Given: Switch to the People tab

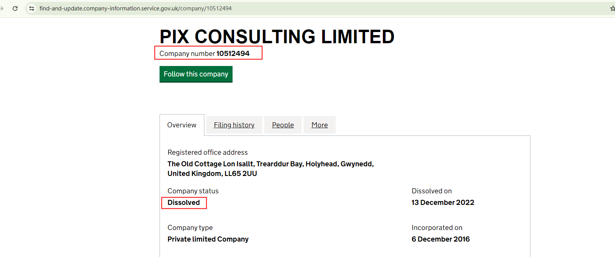Looking at the screenshot, I should [283, 125].
